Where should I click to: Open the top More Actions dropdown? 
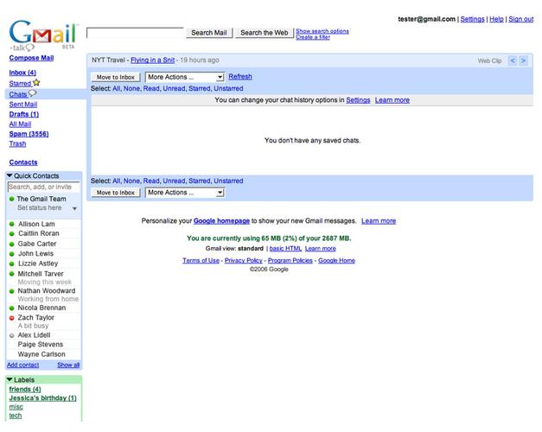[x=184, y=77]
